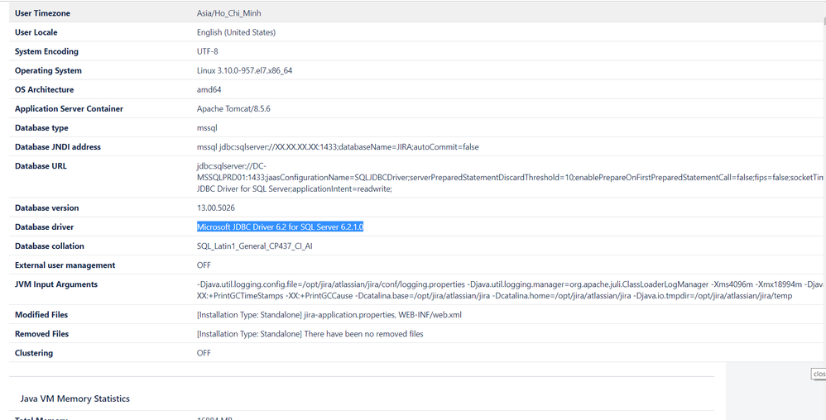Click the Database URL applicationIntent=readwrite line
This screenshot has width=826, height=420.
click(x=295, y=189)
